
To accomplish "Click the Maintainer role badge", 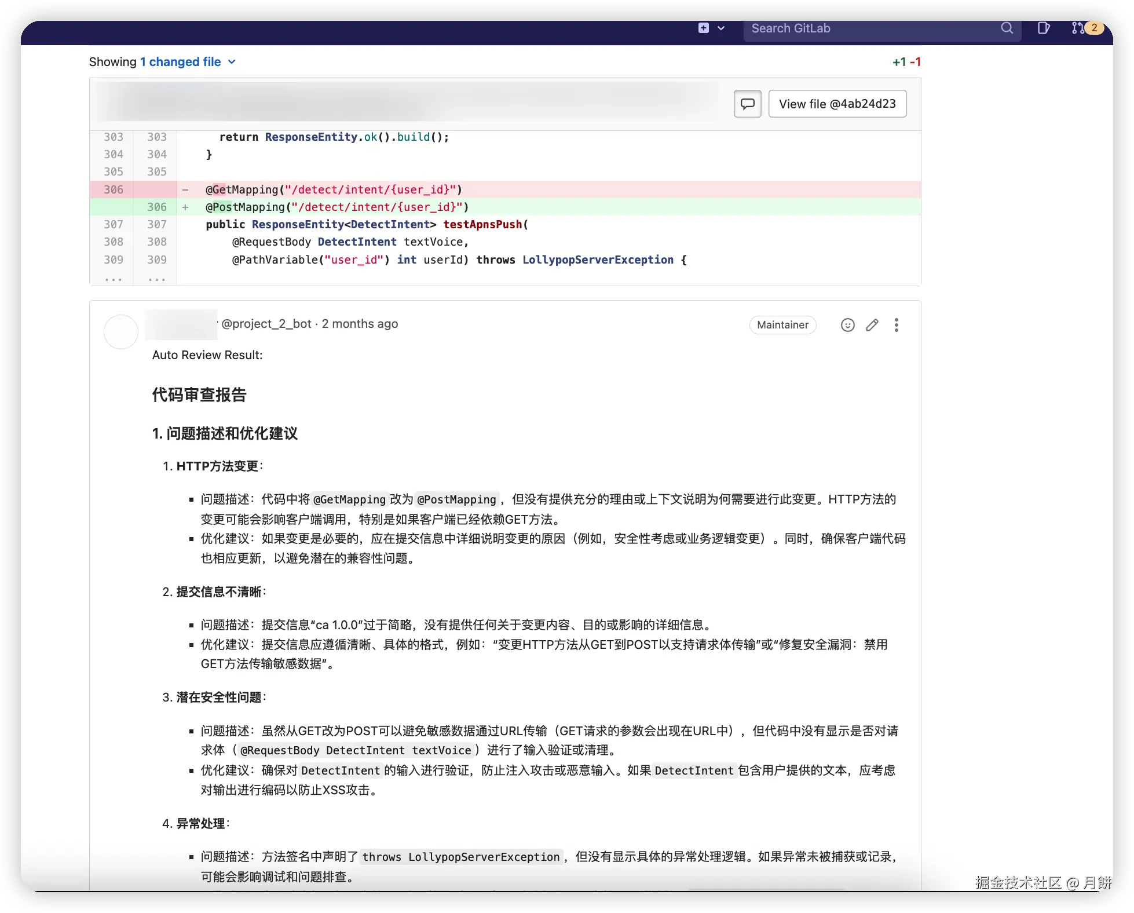I will tap(782, 325).
